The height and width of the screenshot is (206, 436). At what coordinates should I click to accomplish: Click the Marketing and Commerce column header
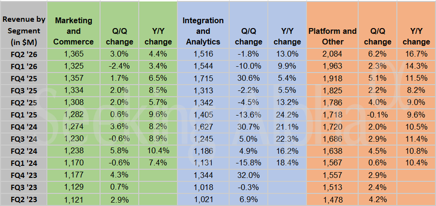click(x=73, y=31)
